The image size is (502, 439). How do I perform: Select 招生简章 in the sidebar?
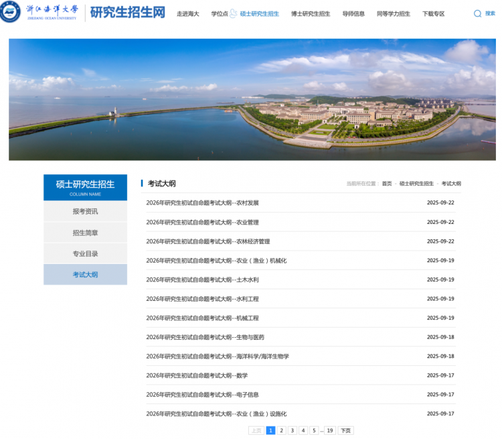85,233
